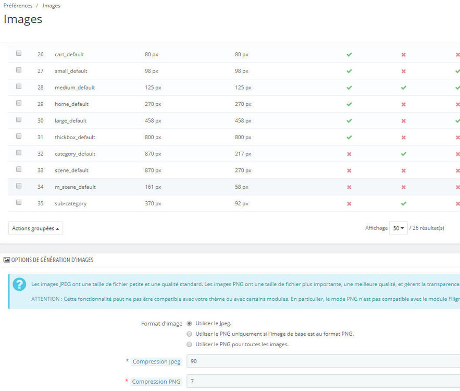The height and width of the screenshot is (391, 460).
Task: Select the m_scene_default row checkbox
Action: pyautogui.click(x=19, y=186)
